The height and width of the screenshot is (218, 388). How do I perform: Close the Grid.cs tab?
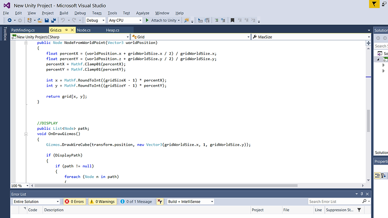(72, 30)
